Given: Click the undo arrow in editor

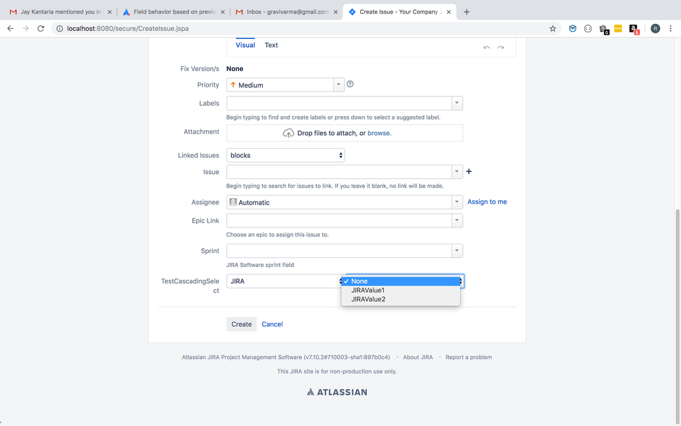Looking at the screenshot, I should [487, 47].
